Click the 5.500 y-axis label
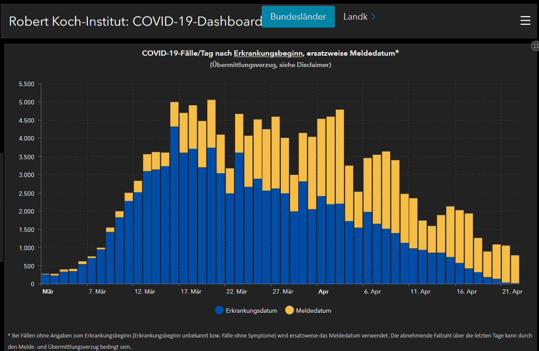 [x=27, y=84]
